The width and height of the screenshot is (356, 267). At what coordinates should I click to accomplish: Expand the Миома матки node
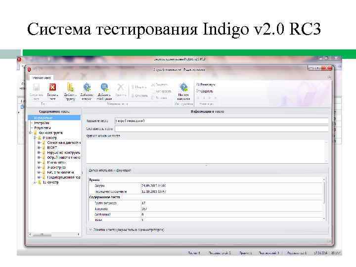click(x=39, y=162)
